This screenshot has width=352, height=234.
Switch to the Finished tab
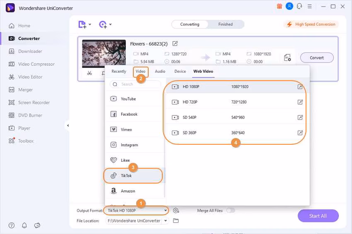click(225, 24)
